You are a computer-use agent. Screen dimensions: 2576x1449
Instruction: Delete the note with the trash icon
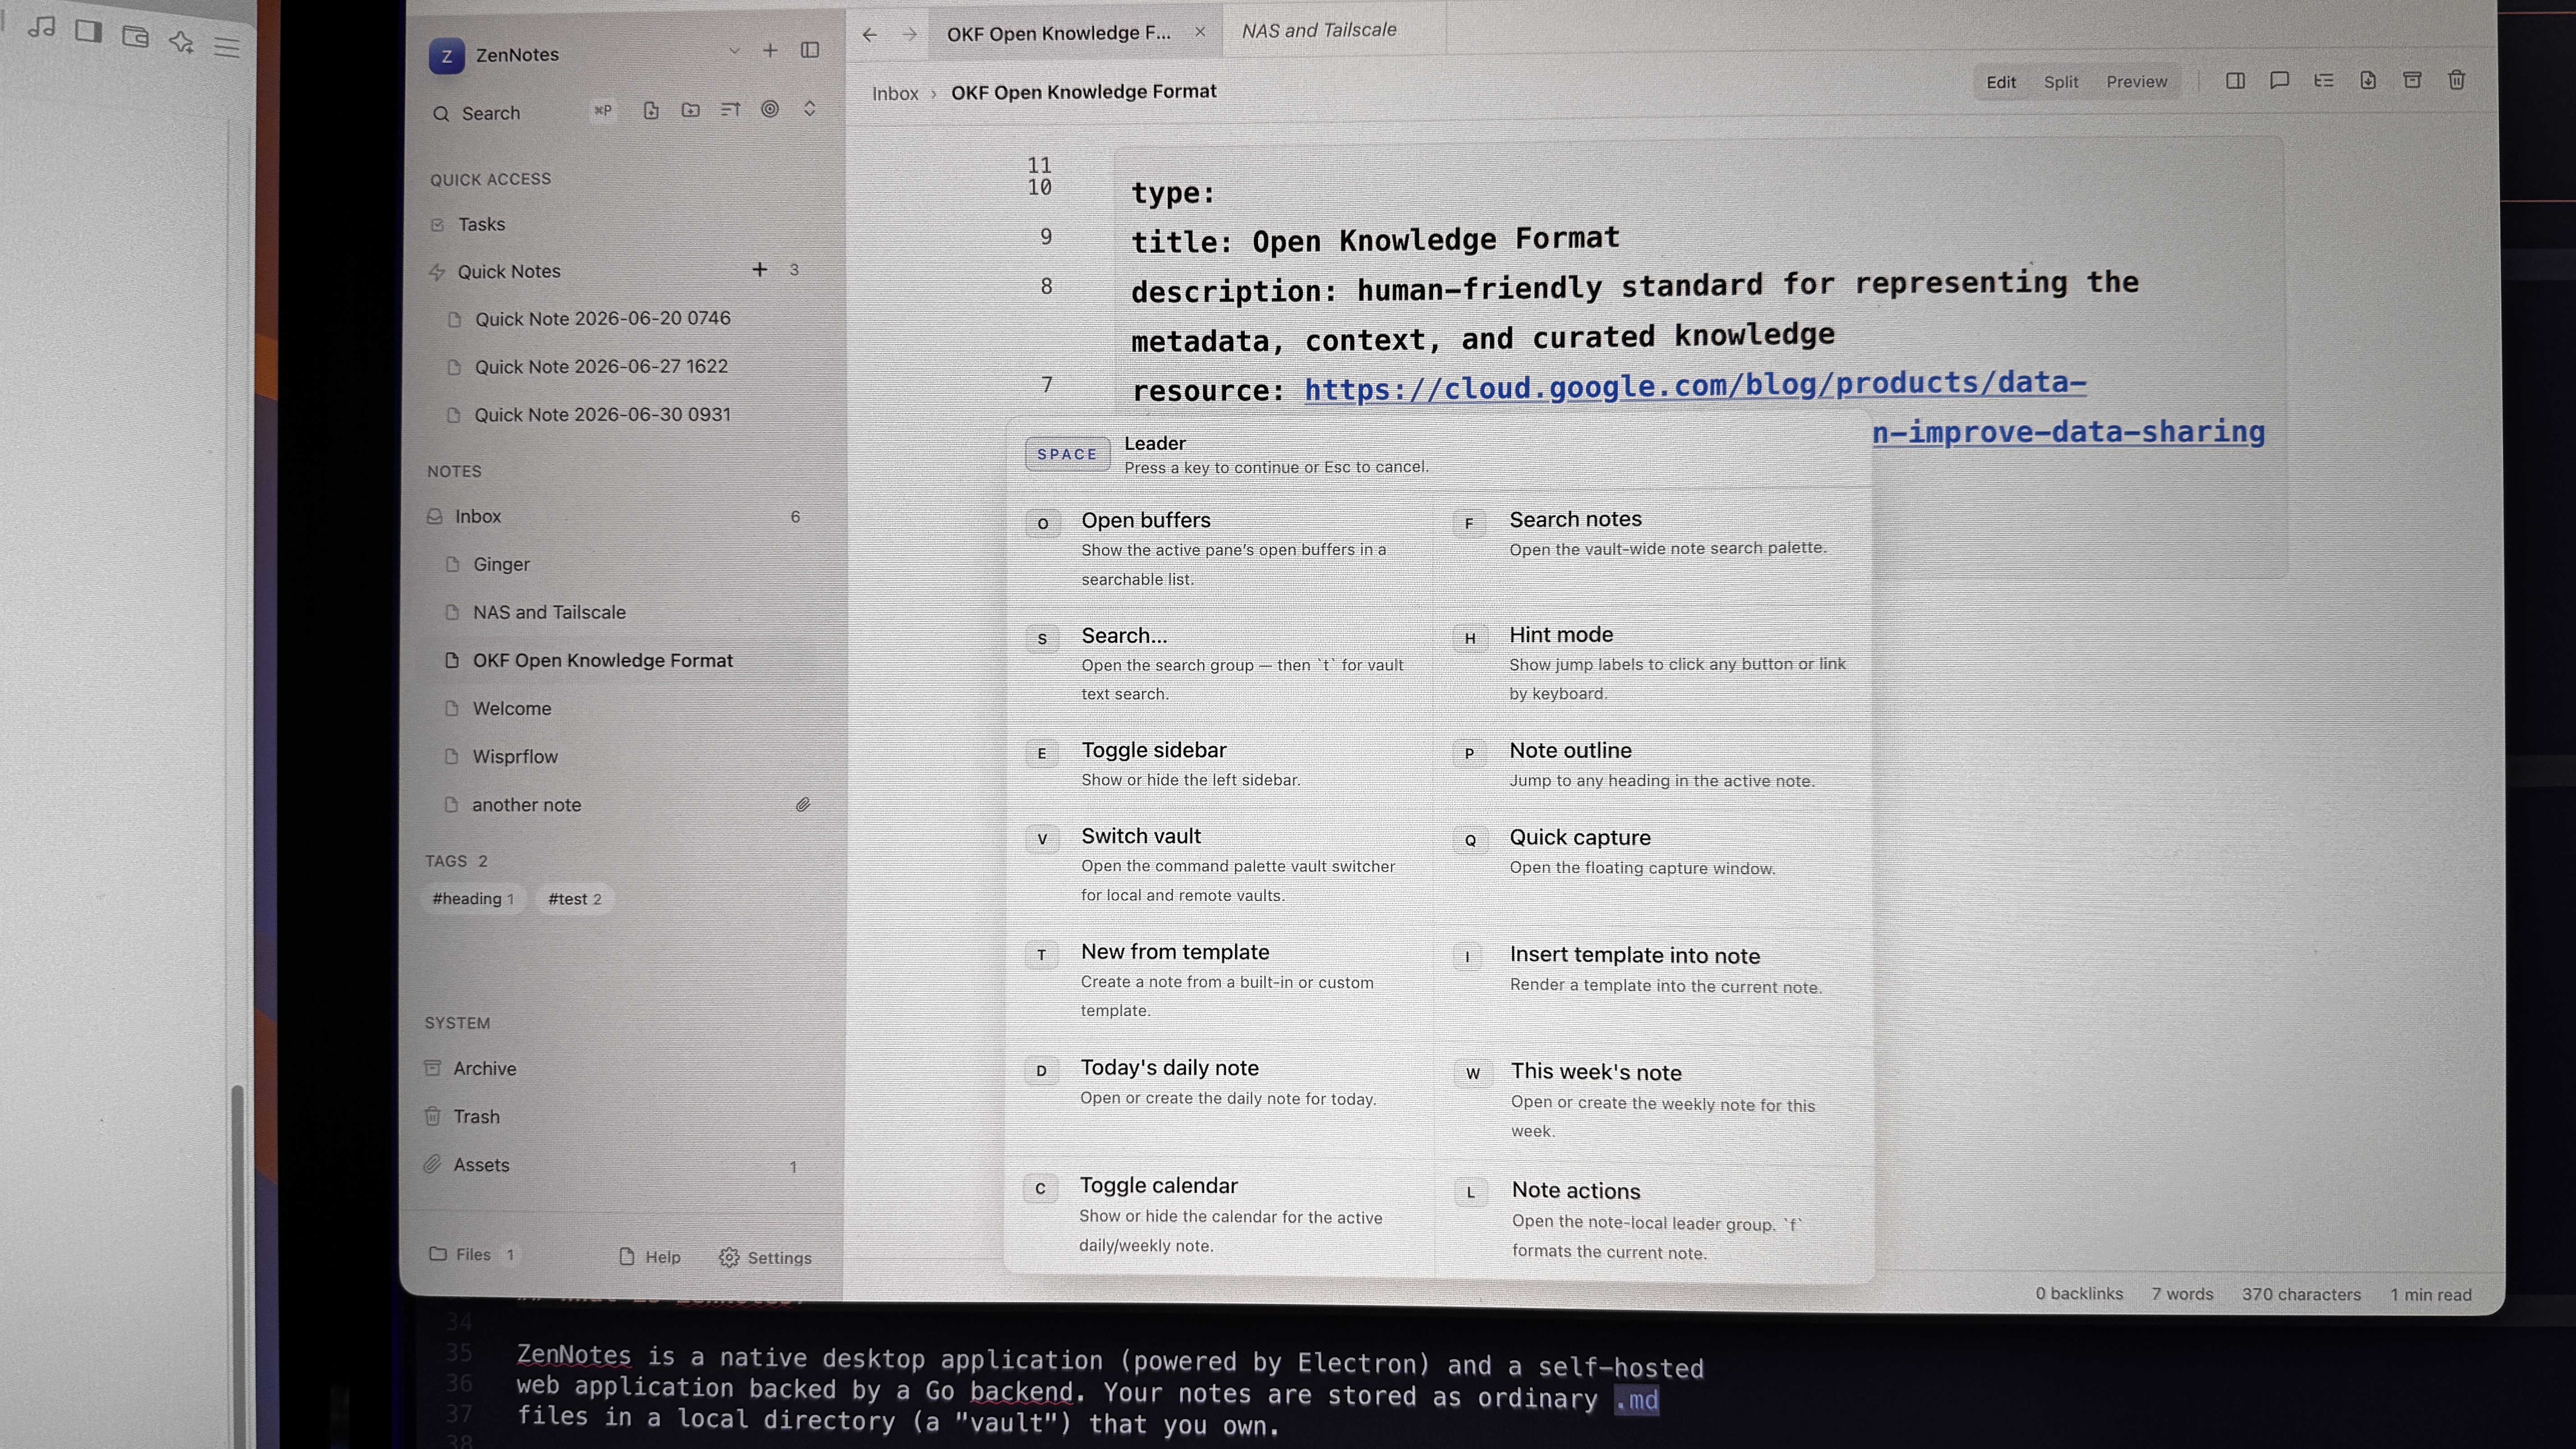point(2456,79)
